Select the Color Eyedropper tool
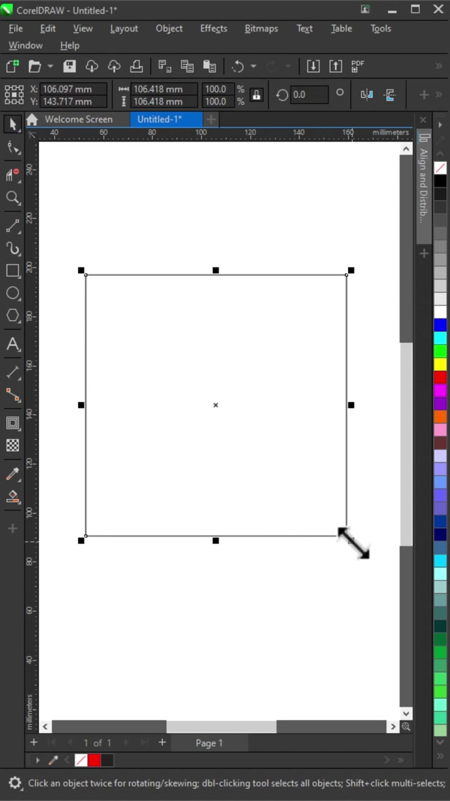The image size is (450, 801). point(13,474)
